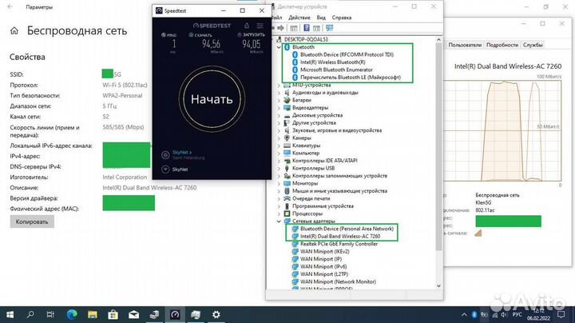Click the taskbar clock showing 06.02.2022
Viewport: 575px width, 323px height.
point(538,314)
